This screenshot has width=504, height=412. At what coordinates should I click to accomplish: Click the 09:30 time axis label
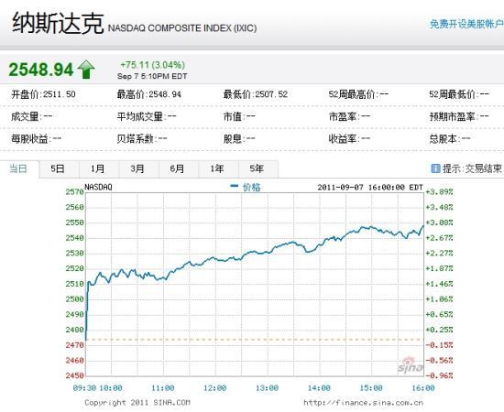pyautogui.click(x=84, y=388)
